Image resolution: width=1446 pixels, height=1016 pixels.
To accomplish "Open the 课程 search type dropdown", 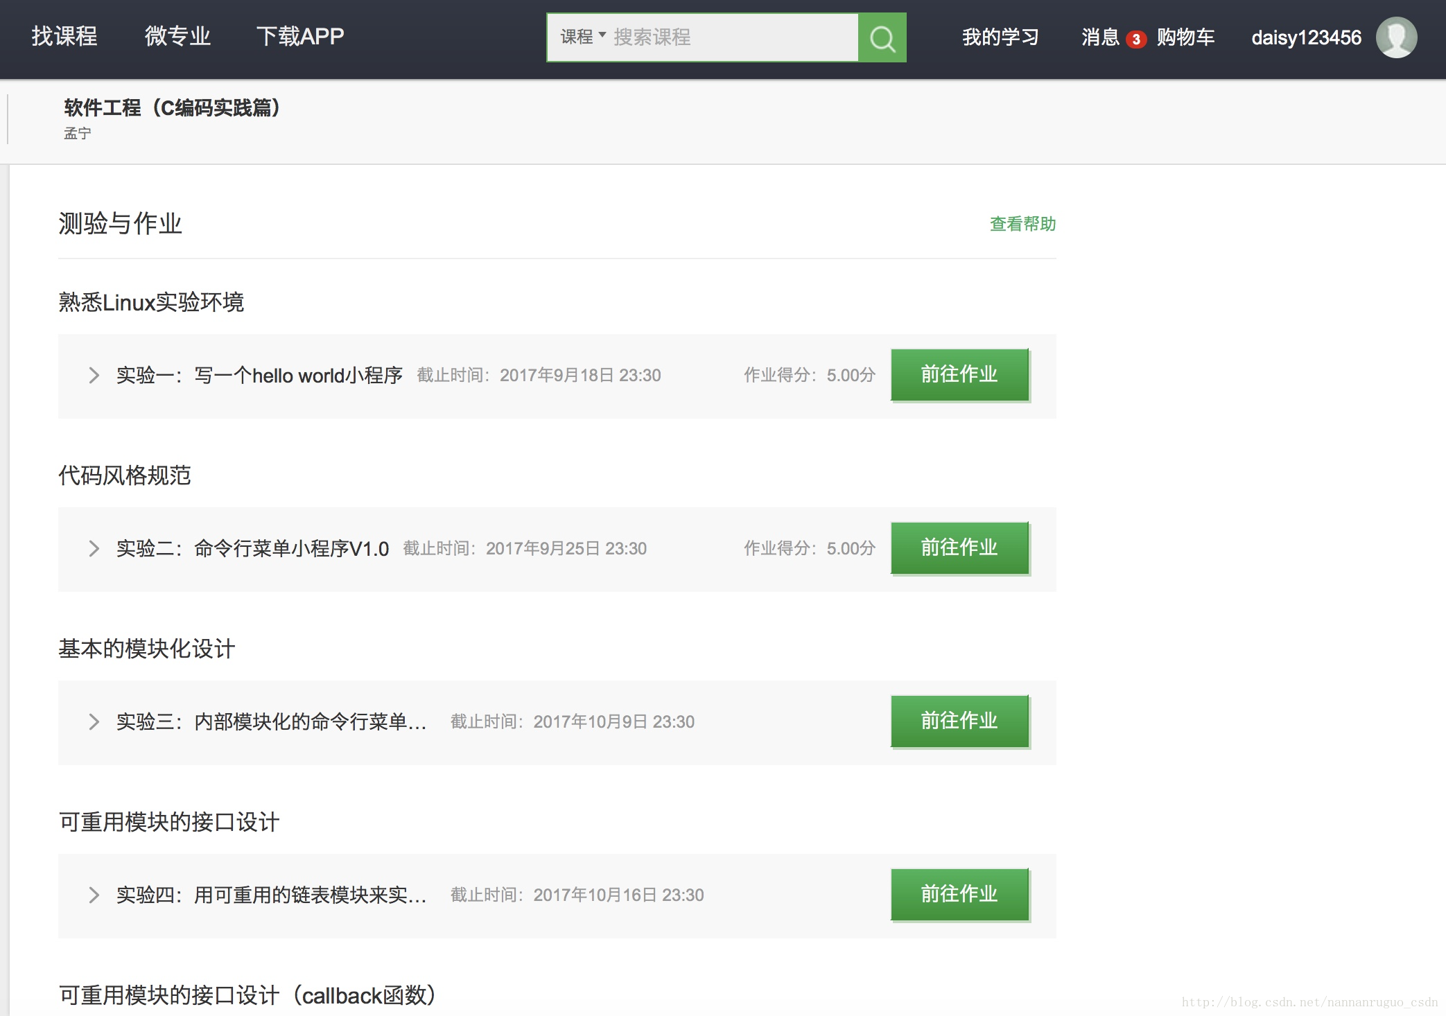I will pyautogui.click(x=583, y=37).
